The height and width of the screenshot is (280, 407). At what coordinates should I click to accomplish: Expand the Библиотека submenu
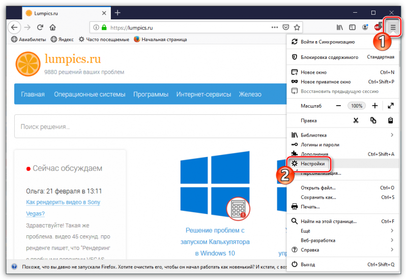click(x=342, y=135)
